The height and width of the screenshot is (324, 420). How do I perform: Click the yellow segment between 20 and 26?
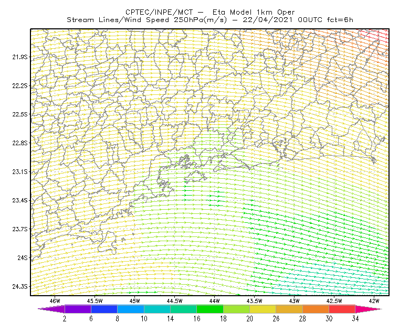[263, 309]
